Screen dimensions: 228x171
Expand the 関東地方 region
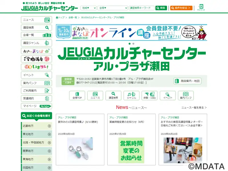click(36, 151)
